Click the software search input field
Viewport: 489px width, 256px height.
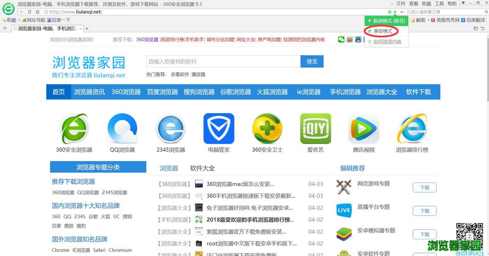(x=223, y=62)
